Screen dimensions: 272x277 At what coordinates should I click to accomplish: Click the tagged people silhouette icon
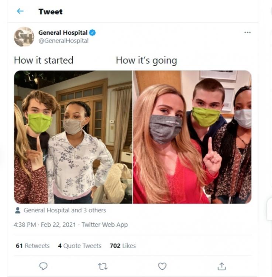click(x=18, y=211)
